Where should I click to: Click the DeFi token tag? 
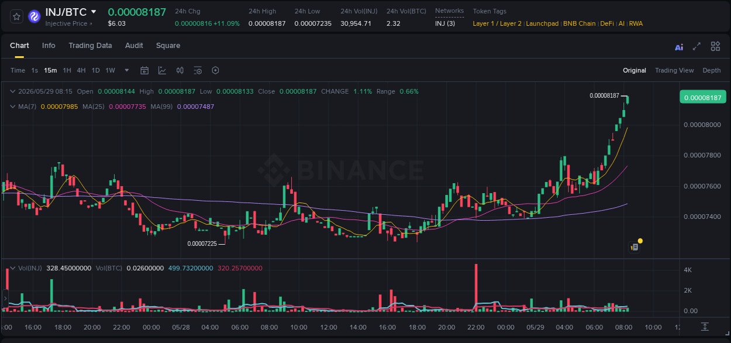click(x=607, y=23)
